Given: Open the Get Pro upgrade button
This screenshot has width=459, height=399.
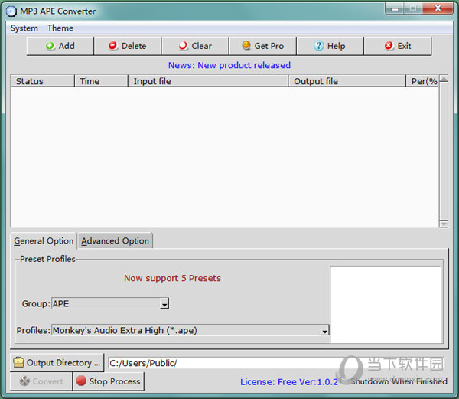Looking at the screenshot, I should pos(263,46).
